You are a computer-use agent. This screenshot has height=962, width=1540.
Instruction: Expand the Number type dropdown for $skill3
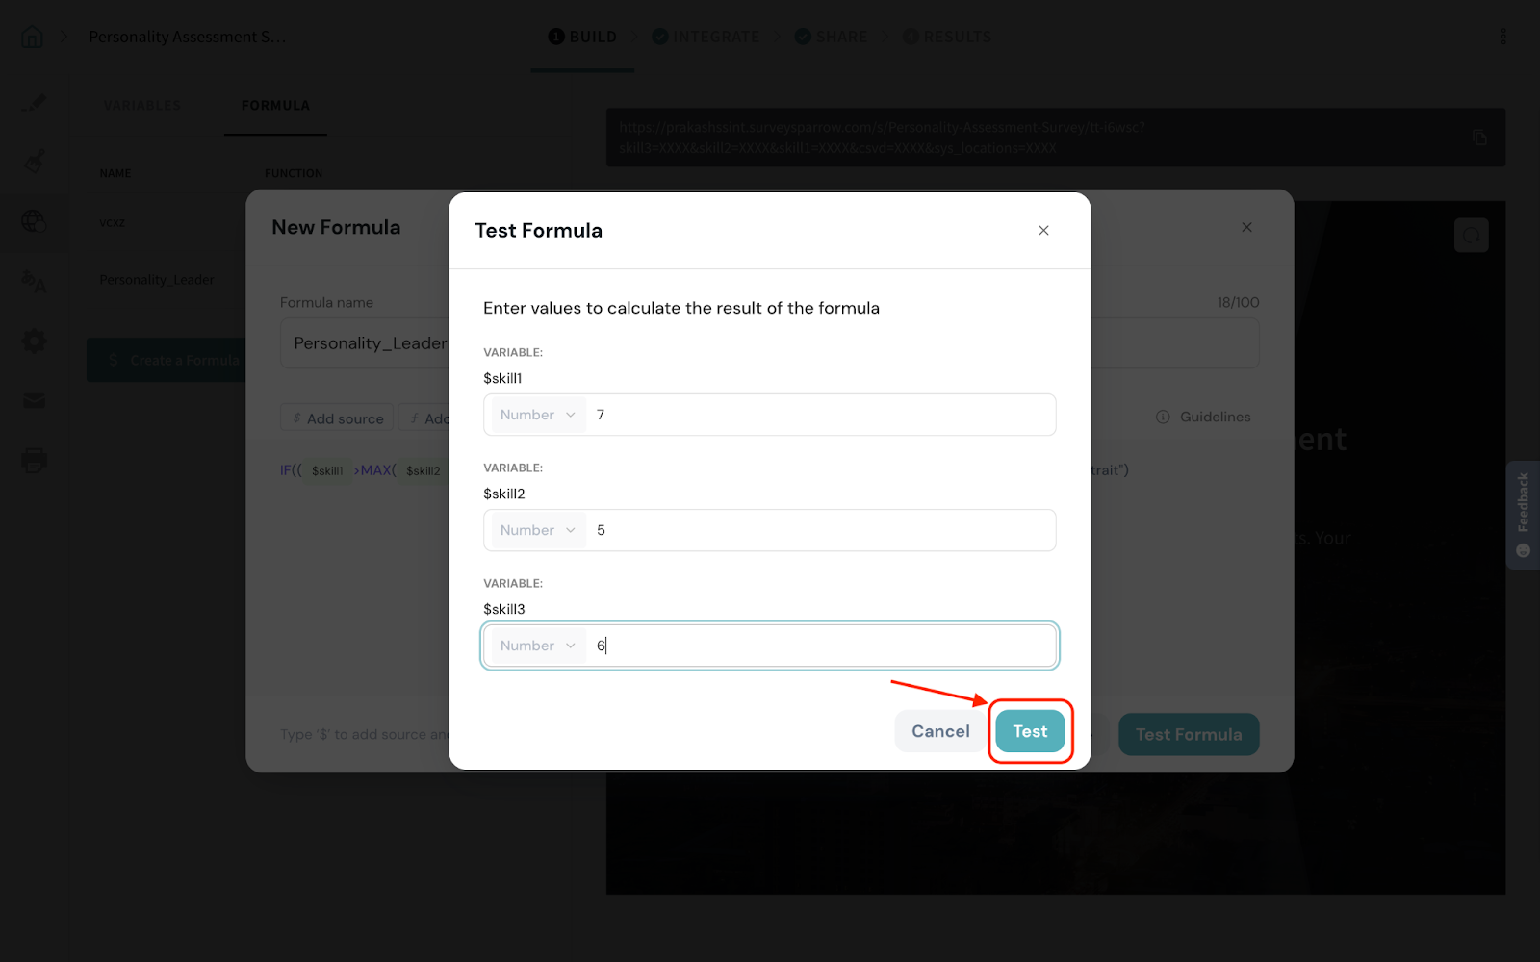(537, 646)
